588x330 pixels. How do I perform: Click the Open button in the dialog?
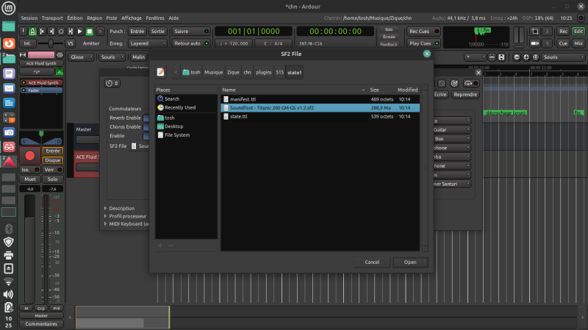click(x=409, y=262)
